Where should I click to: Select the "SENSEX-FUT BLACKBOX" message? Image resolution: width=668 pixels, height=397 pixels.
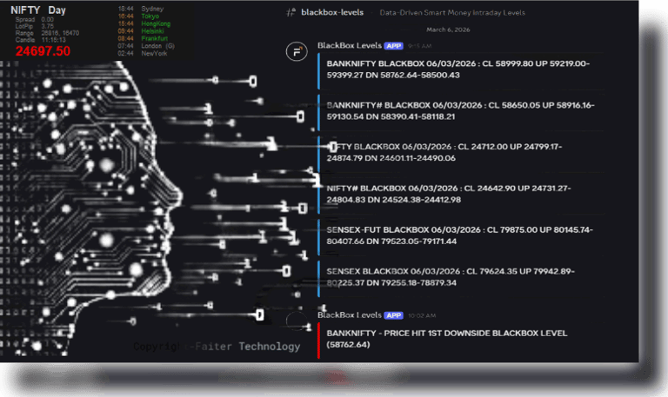(x=459, y=235)
